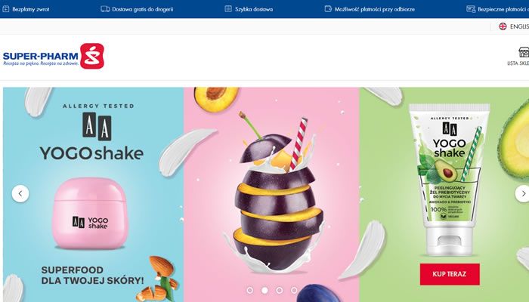Click the KUP TERAZ button
This screenshot has height=302, width=529.
[450, 274]
